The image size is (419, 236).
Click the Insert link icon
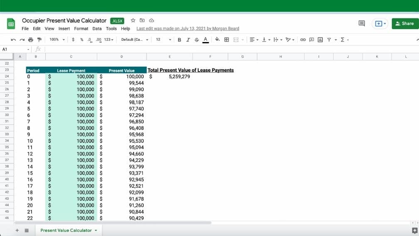(x=303, y=40)
